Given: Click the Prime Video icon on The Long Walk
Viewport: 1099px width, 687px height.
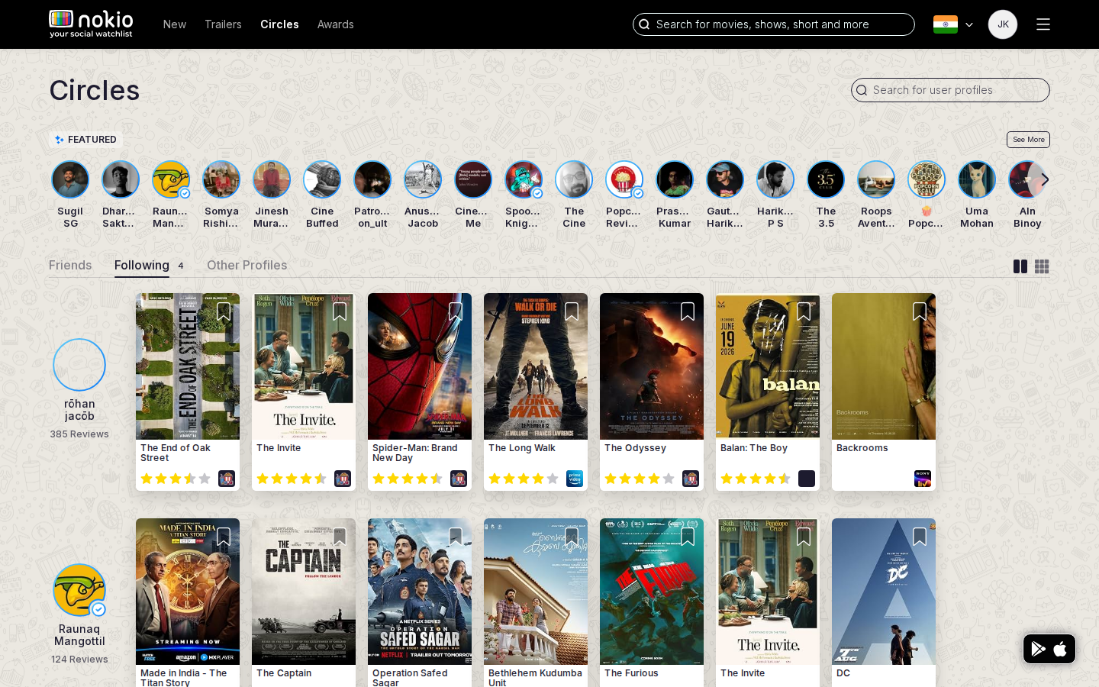Looking at the screenshot, I should click(575, 479).
